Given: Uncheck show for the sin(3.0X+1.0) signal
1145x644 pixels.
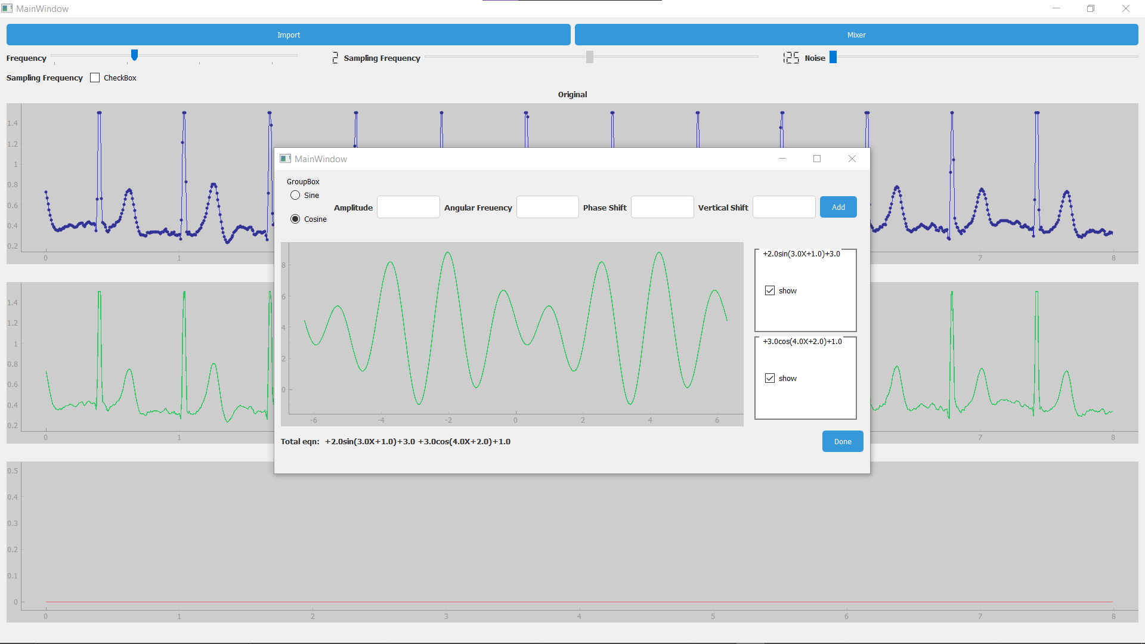Looking at the screenshot, I should [770, 290].
